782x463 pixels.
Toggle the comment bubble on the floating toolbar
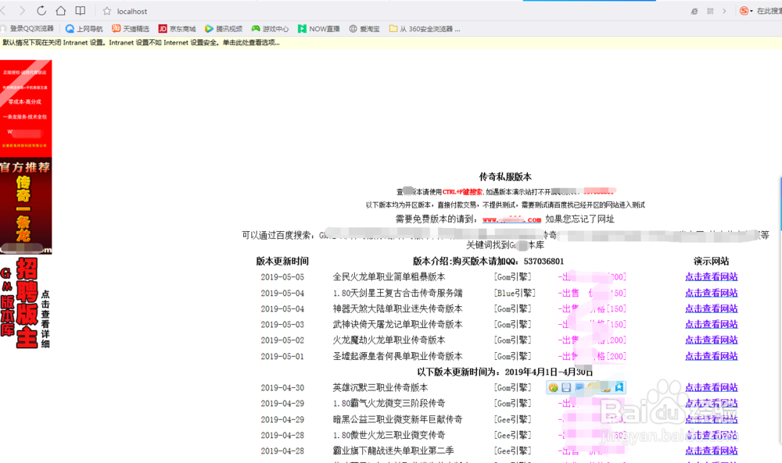pos(579,387)
